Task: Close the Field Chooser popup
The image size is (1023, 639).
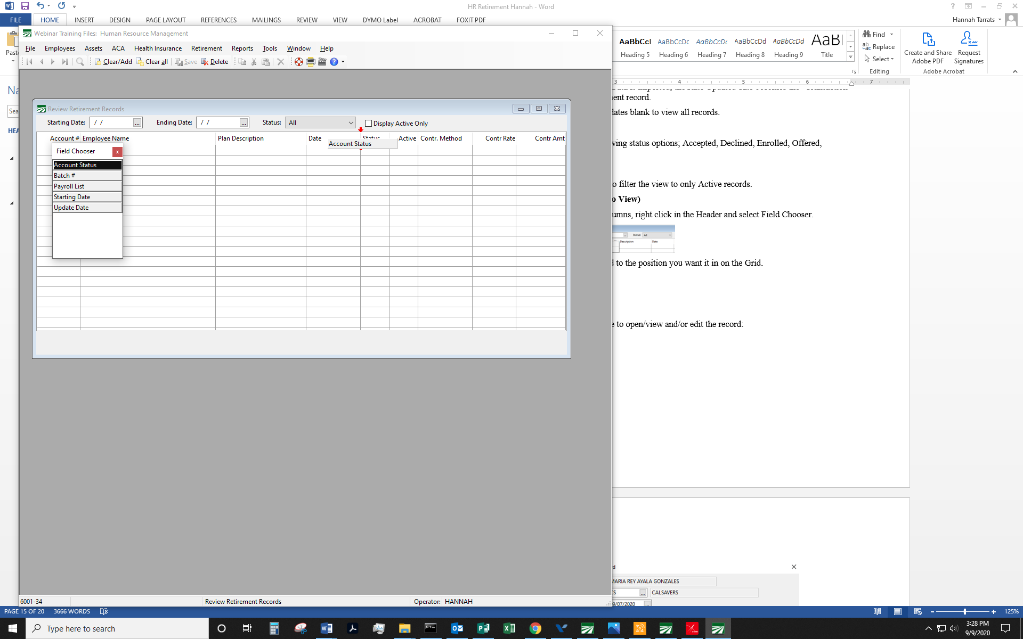Action: (x=117, y=152)
